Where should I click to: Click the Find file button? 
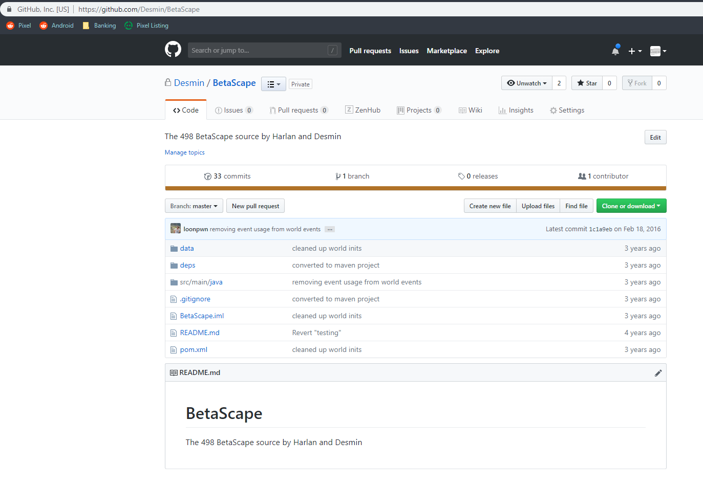coord(577,206)
